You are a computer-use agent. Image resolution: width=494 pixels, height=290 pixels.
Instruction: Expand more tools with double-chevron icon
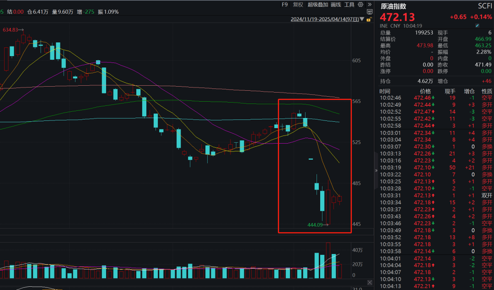pyautogui.click(x=369, y=5)
